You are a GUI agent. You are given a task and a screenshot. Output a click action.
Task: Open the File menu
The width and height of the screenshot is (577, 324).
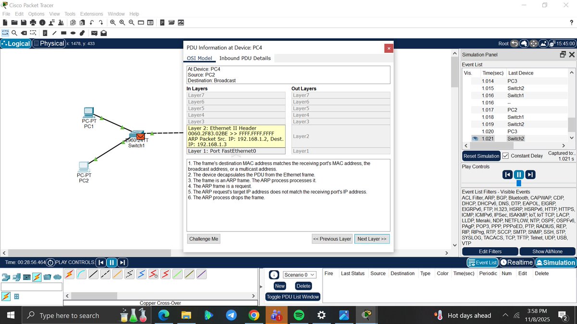6,14
